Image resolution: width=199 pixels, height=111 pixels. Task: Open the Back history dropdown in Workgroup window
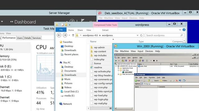click(142, 80)
